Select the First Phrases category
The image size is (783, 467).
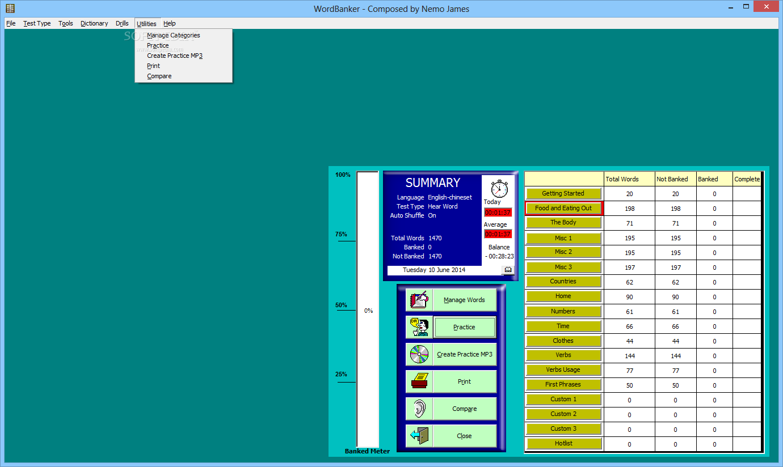pyautogui.click(x=563, y=384)
